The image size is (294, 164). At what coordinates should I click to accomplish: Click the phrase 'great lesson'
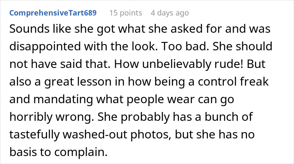coord(78,82)
